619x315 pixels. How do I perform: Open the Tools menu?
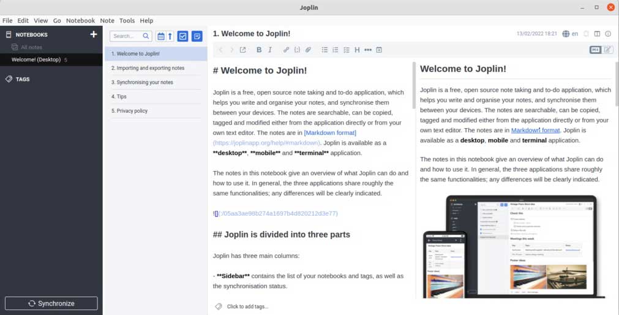(x=127, y=20)
